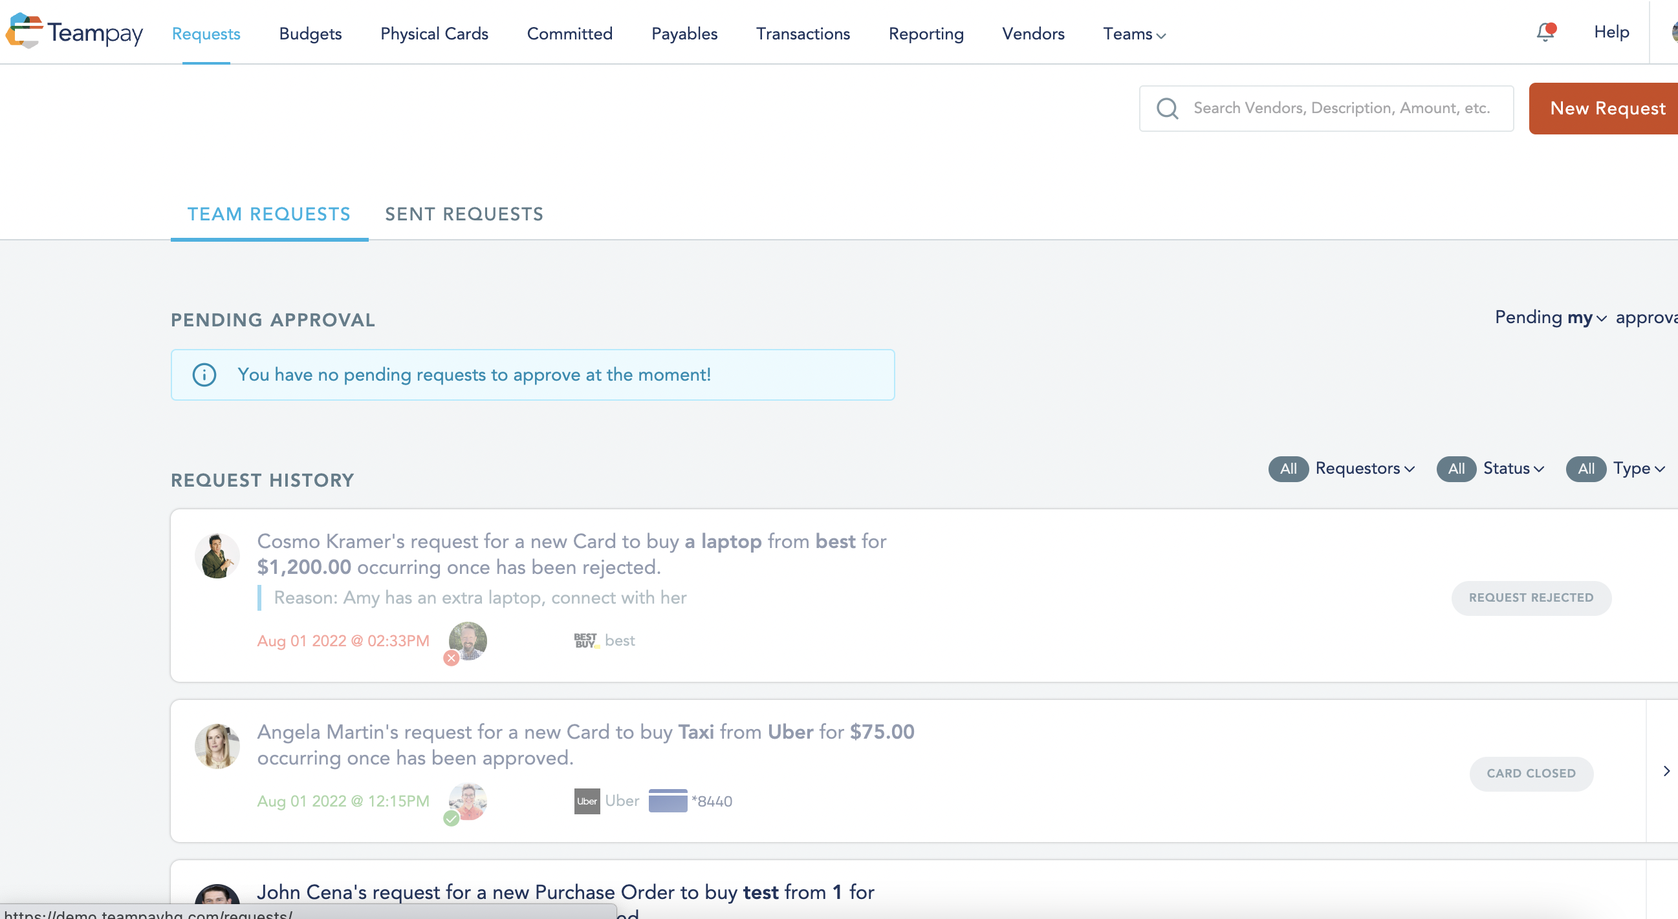The width and height of the screenshot is (1678, 919).
Task: Click the Request Rejected status pill
Action: pyautogui.click(x=1531, y=598)
